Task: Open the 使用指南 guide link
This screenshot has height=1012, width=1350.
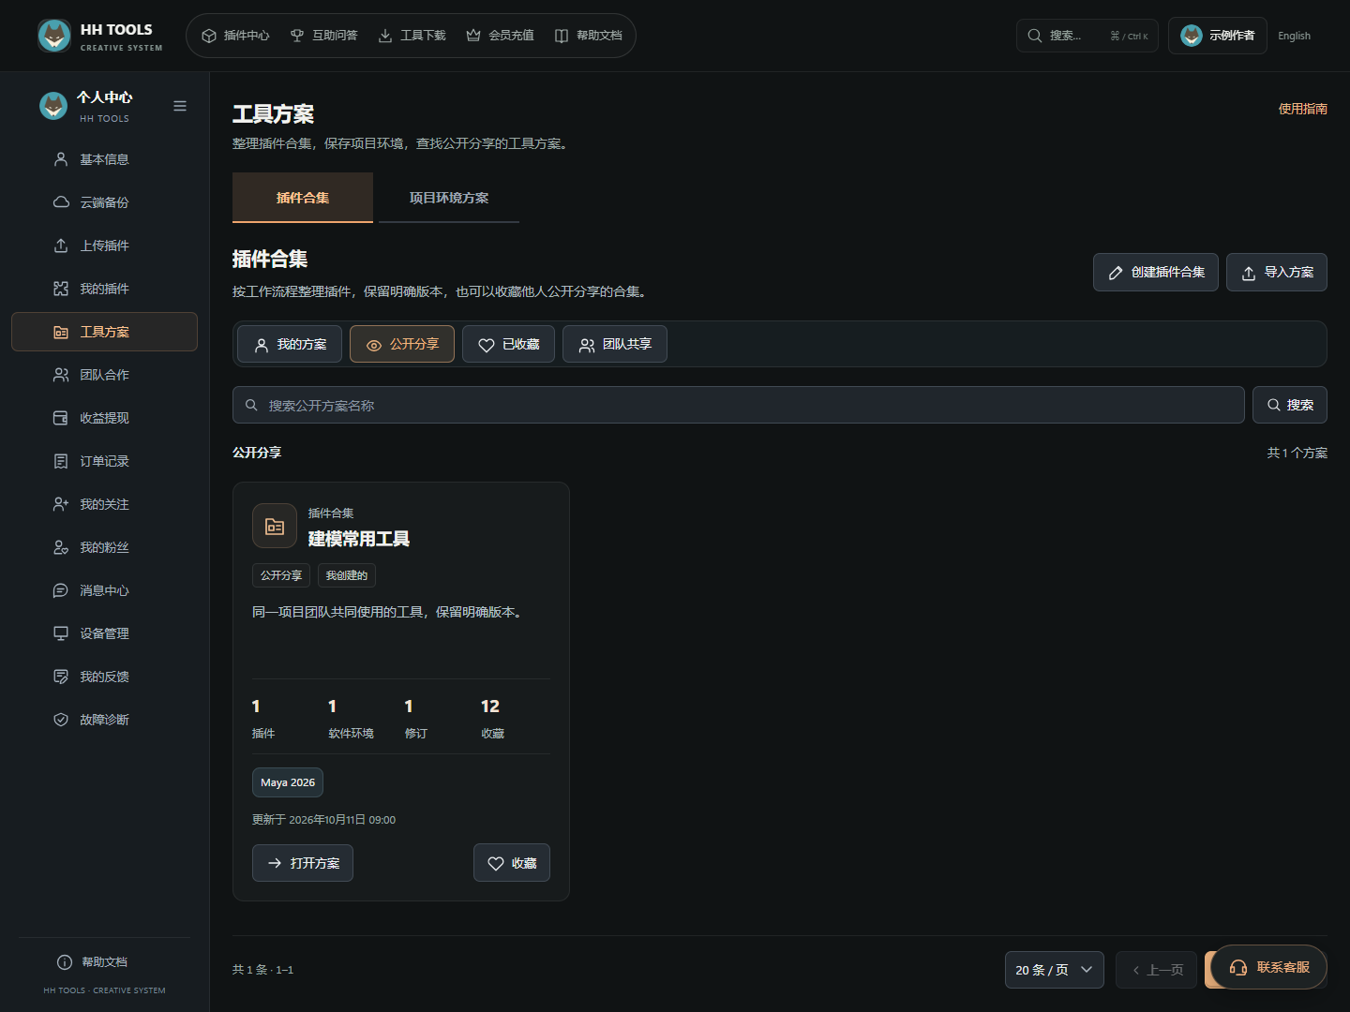Action: coord(1303,109)
